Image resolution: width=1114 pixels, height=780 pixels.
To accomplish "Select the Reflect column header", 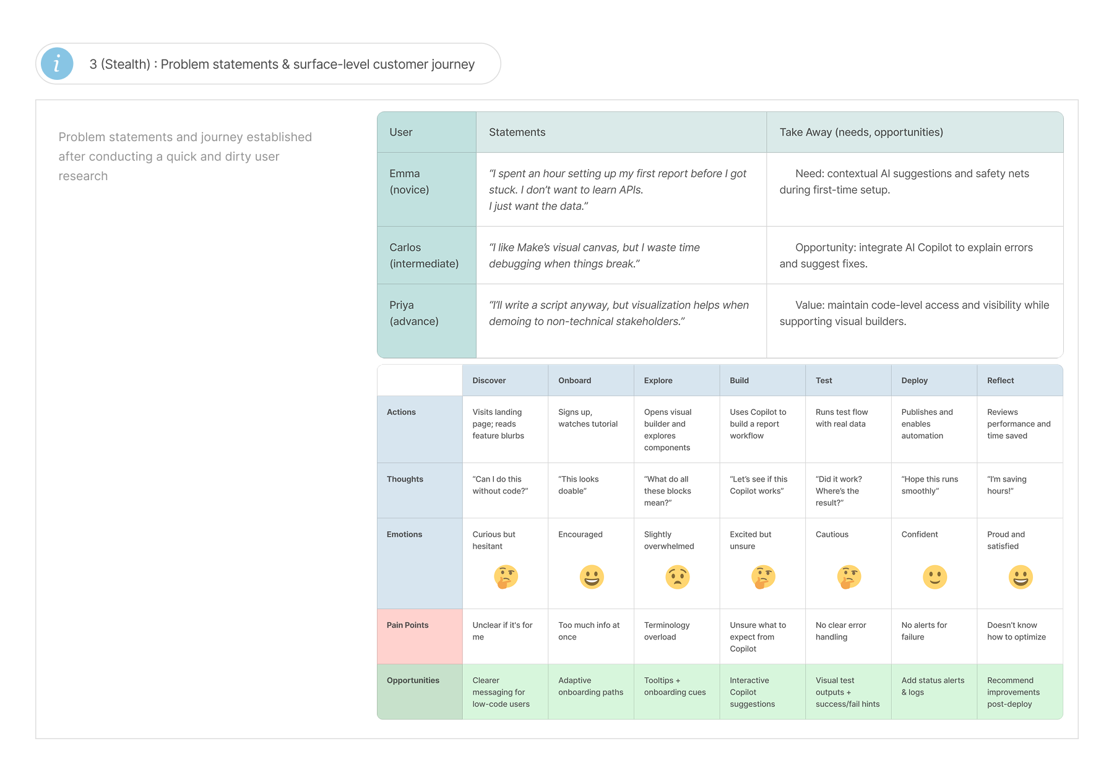I will coord(1020,380).
